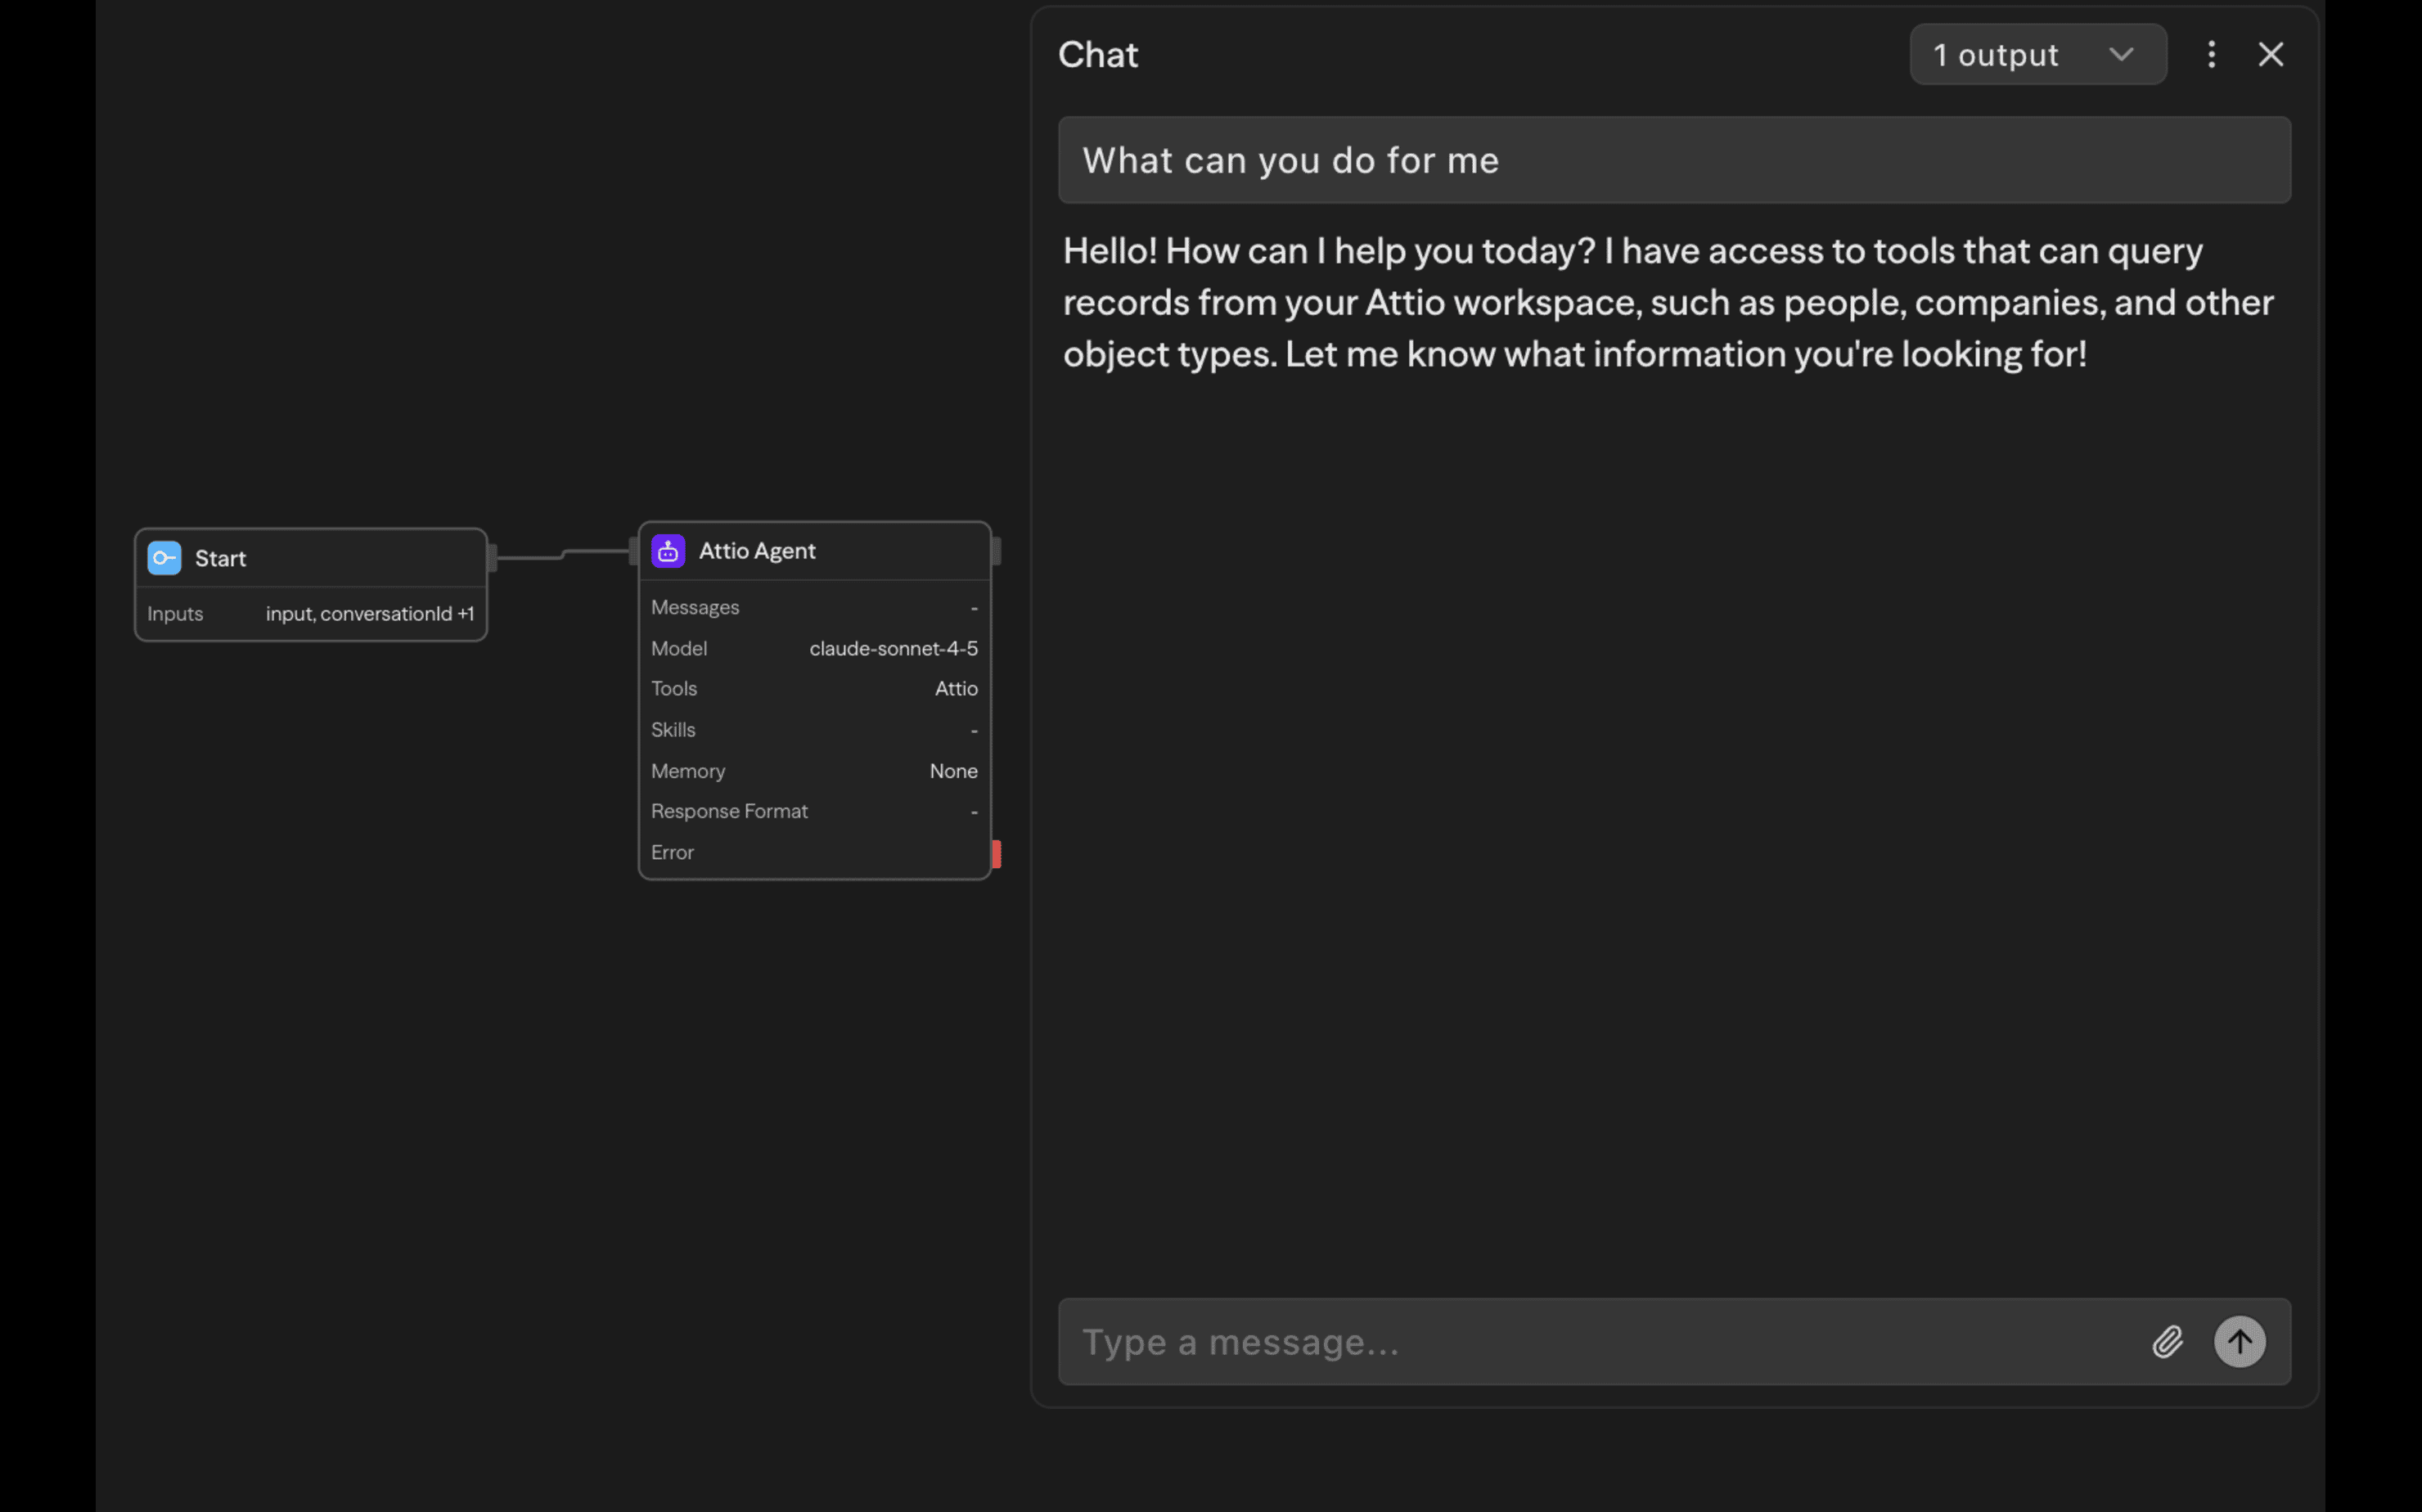2422x1512 pixels.
Task: Click the red Error output handle
Action: 996,853
